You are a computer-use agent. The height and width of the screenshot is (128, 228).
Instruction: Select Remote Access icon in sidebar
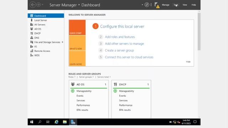(x=32, y=51)
